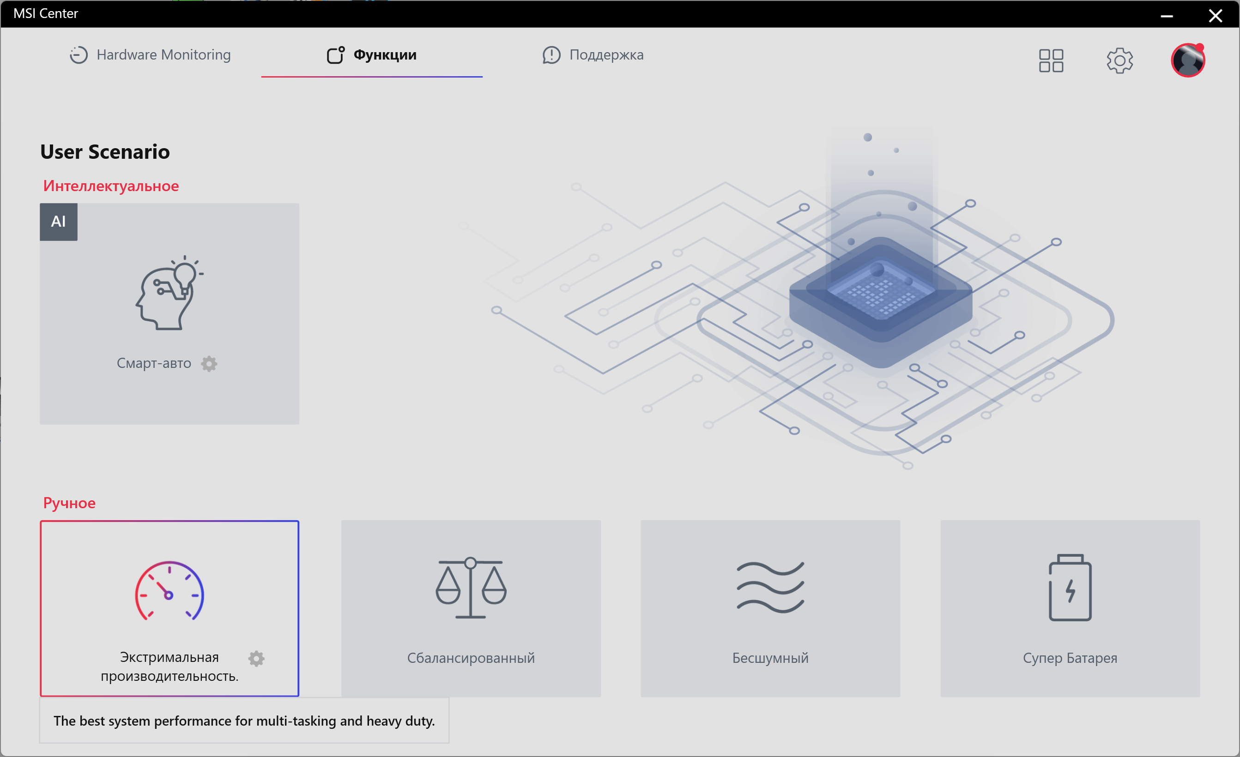Select the Супер Батарея battery icon

[1070, 588]
